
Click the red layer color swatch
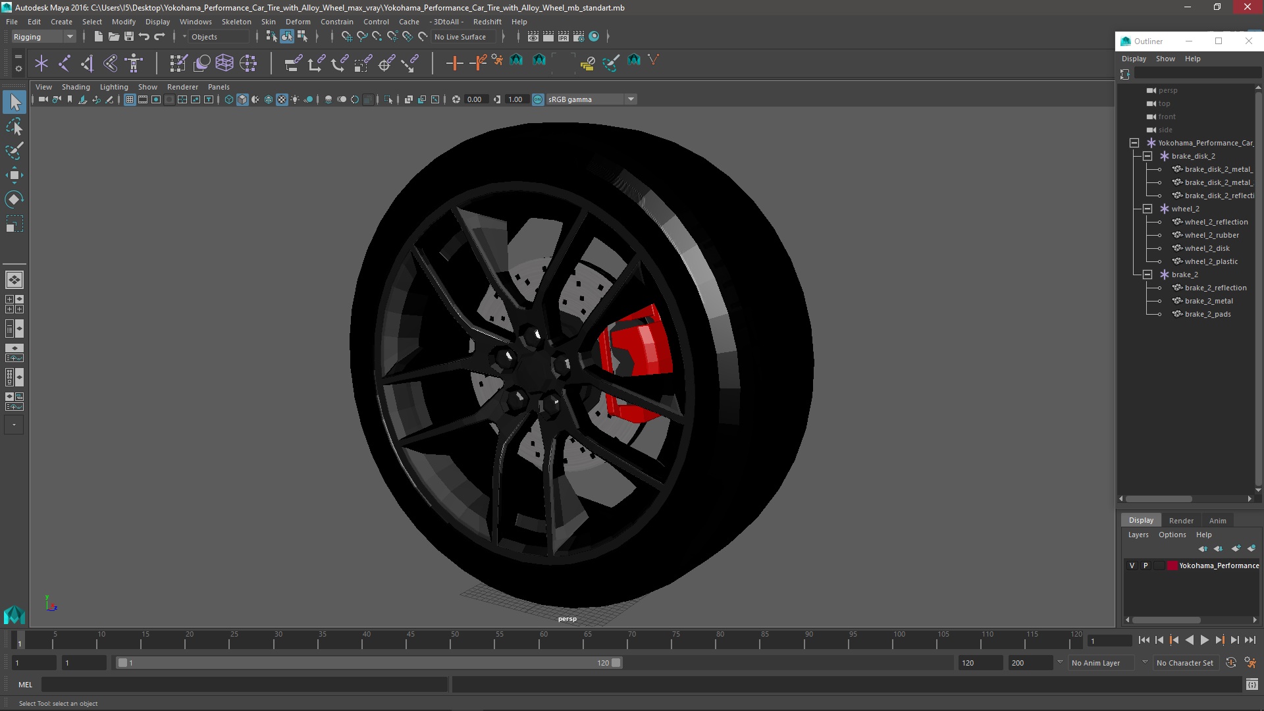(1172, 566)
